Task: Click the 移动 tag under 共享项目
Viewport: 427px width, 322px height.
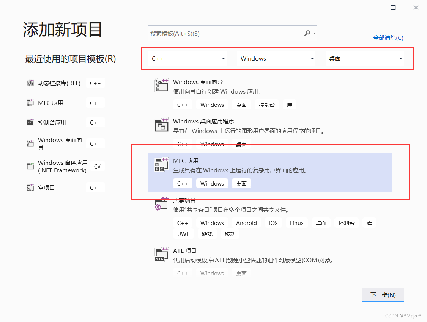Action: [x=230, y=234]
